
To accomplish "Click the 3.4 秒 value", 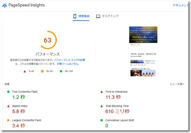I will click(19, 126).
